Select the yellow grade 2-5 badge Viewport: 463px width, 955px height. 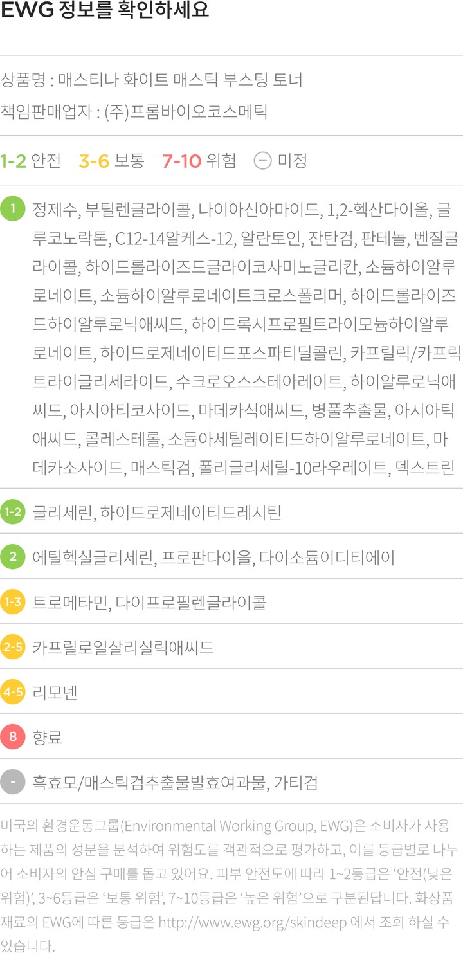click(x=13, y=647)
